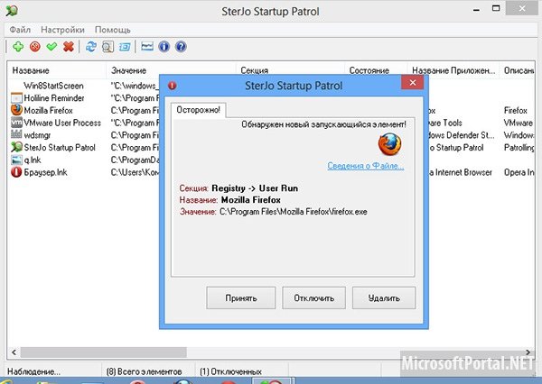Click the Наблюдение... status bar entry
The height and width of the screenshot is (384, 542).
pyautogui.click(x=33, y=371)
